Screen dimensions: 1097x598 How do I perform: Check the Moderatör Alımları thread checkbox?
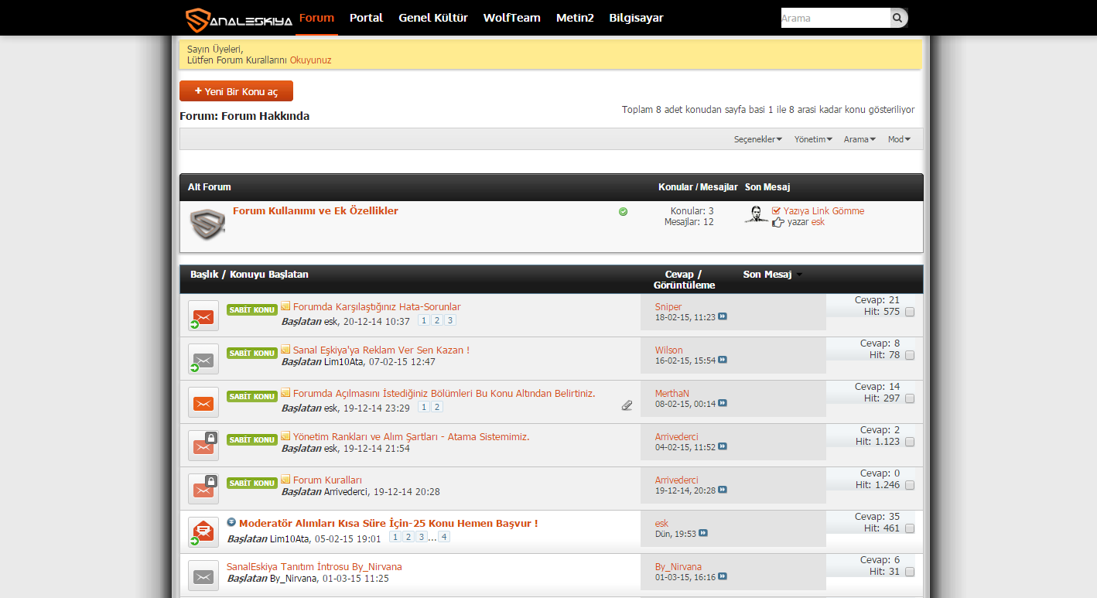(x=910, y=529)
